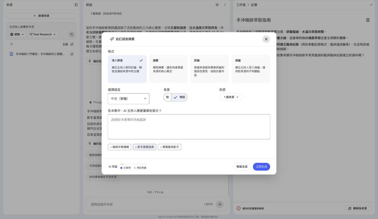Select the 預設 length option

pos(180,97)
